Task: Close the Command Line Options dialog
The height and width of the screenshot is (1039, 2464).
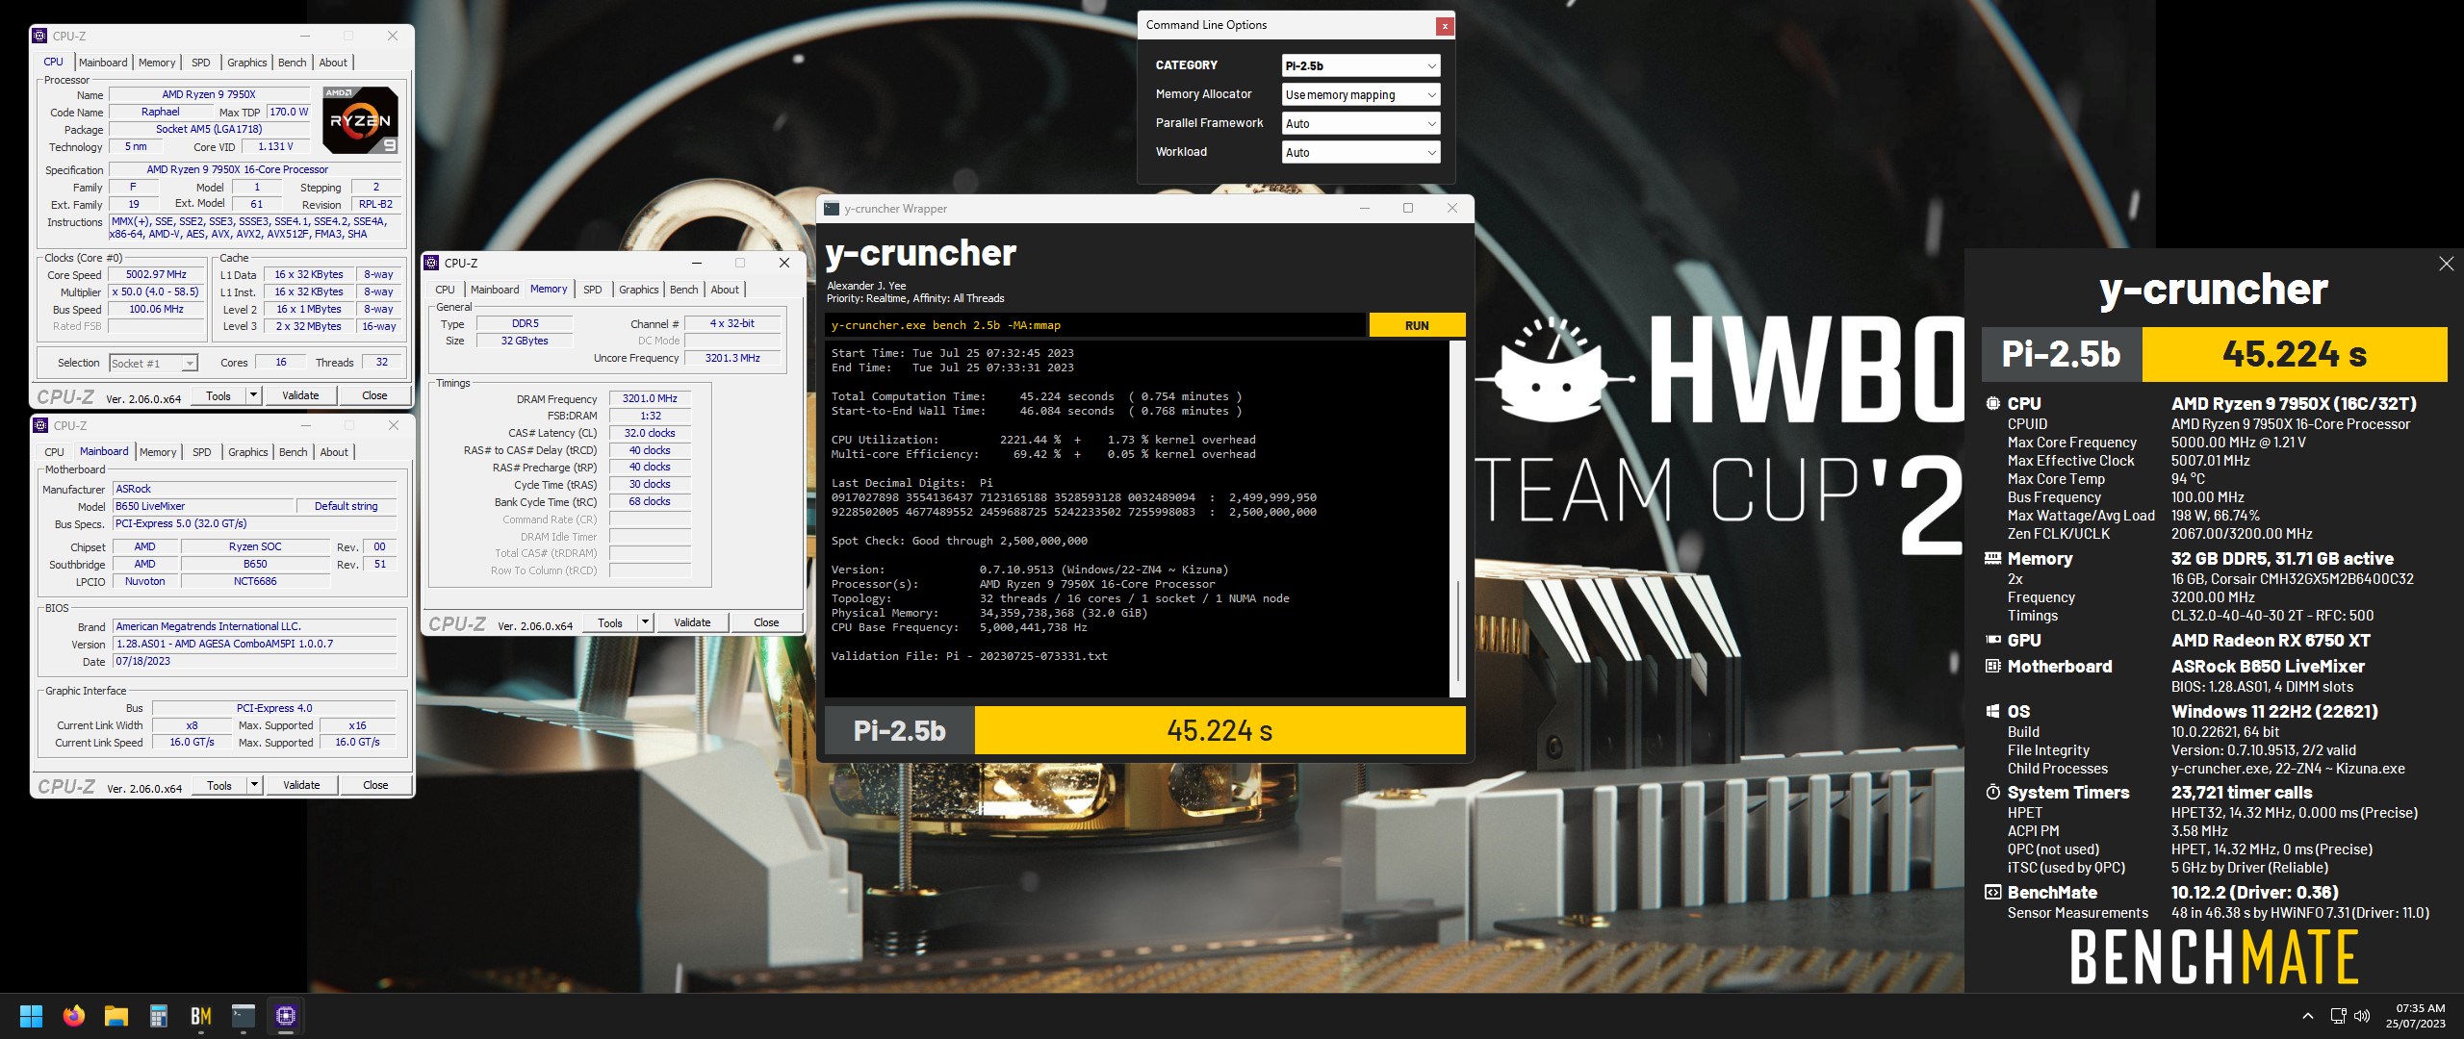Action: 1444,27
